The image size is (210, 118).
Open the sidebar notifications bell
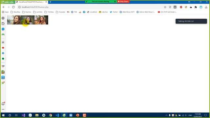[x=3, y=104]
